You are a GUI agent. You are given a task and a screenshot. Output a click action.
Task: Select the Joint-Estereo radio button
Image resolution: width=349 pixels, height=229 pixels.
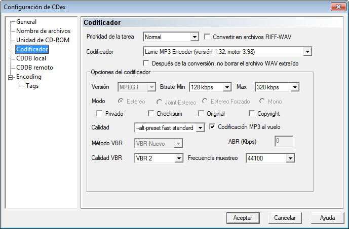(159, 102)
